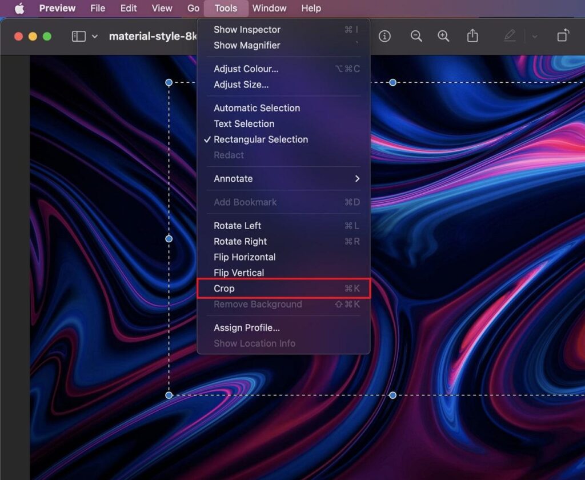The height and width of the screenshot is (480, 585).
Task: Click the bottom-edge selection handle below the menu
Action: [x=392, y=395]
